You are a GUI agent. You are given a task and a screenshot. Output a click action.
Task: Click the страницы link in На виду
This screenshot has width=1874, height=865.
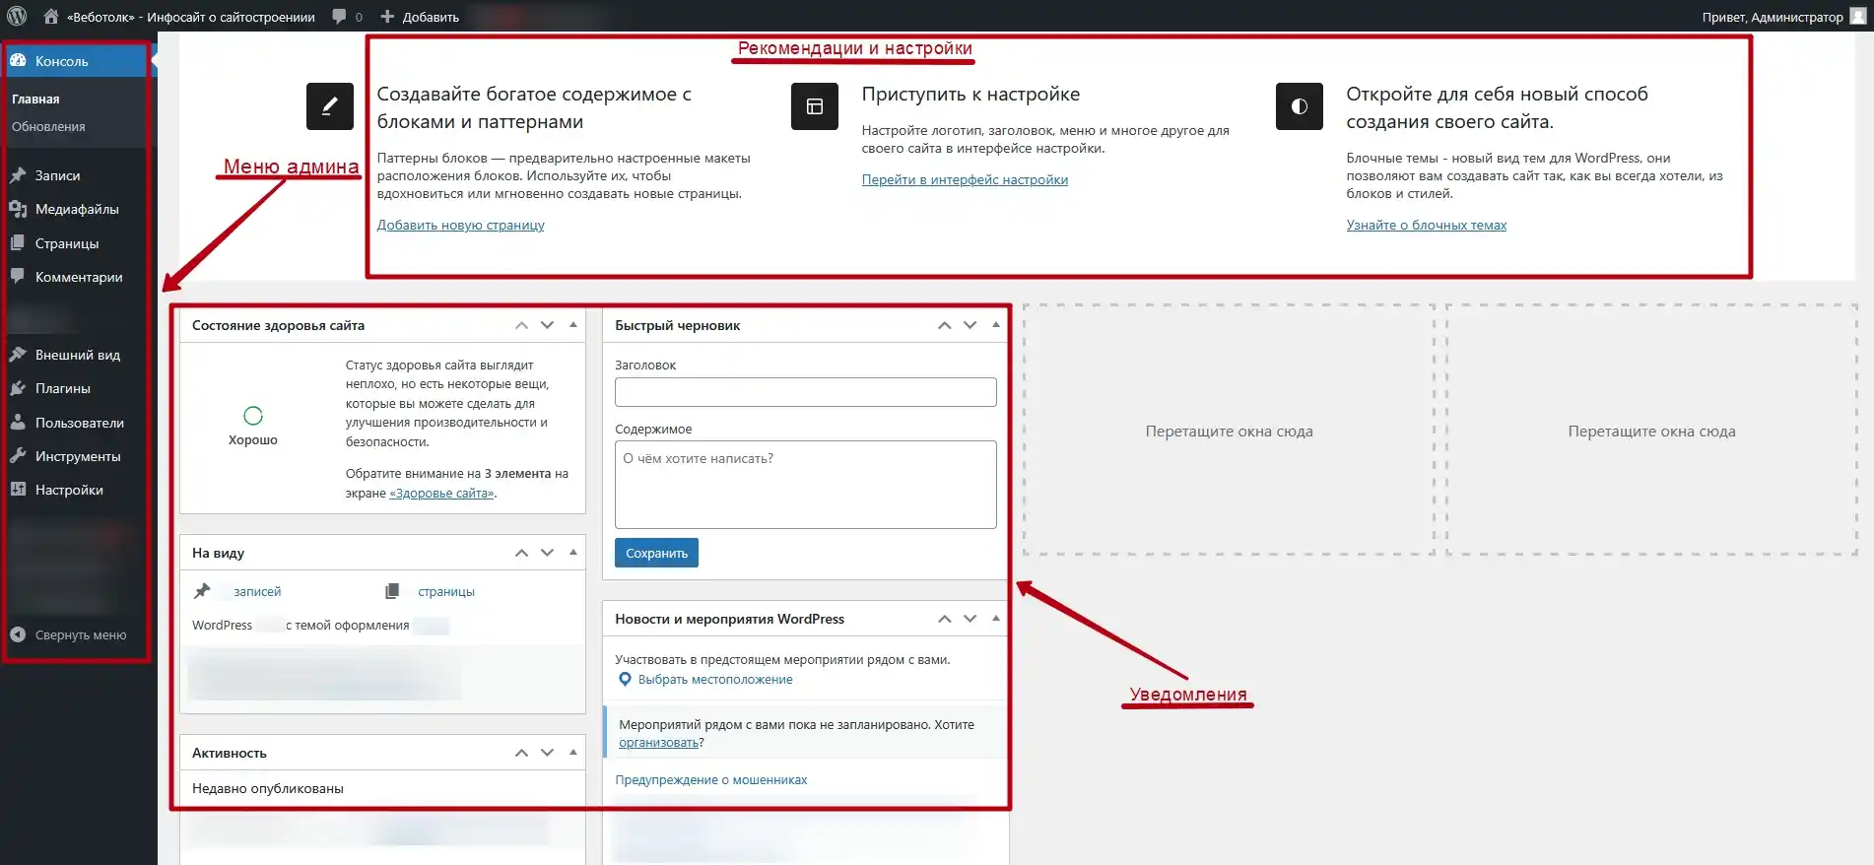(x=446, y=592)
